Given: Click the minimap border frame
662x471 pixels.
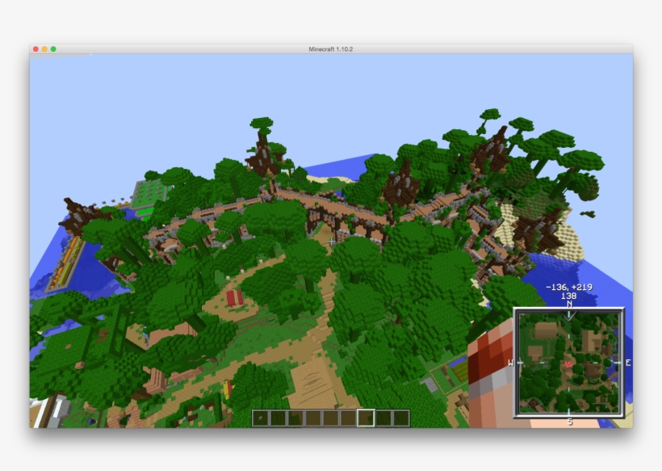Looking at the screenshot, I should point(517,364).
